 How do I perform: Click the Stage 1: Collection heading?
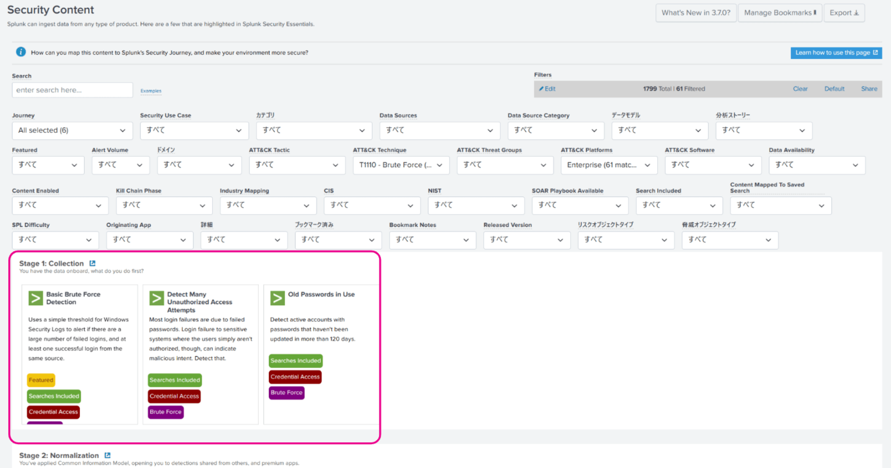51,263
